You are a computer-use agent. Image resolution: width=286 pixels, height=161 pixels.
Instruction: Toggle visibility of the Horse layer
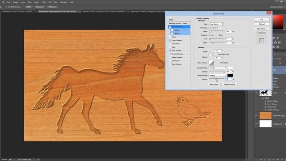[x=256, y=93]
